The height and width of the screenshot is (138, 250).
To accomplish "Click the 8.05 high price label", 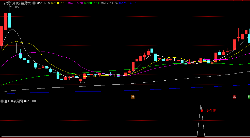I will [x=16, y=7].
